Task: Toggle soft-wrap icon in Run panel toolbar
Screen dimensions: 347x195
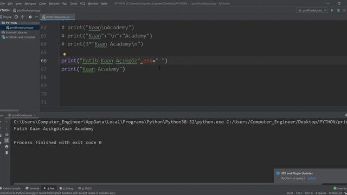Action: click(7, 134)
